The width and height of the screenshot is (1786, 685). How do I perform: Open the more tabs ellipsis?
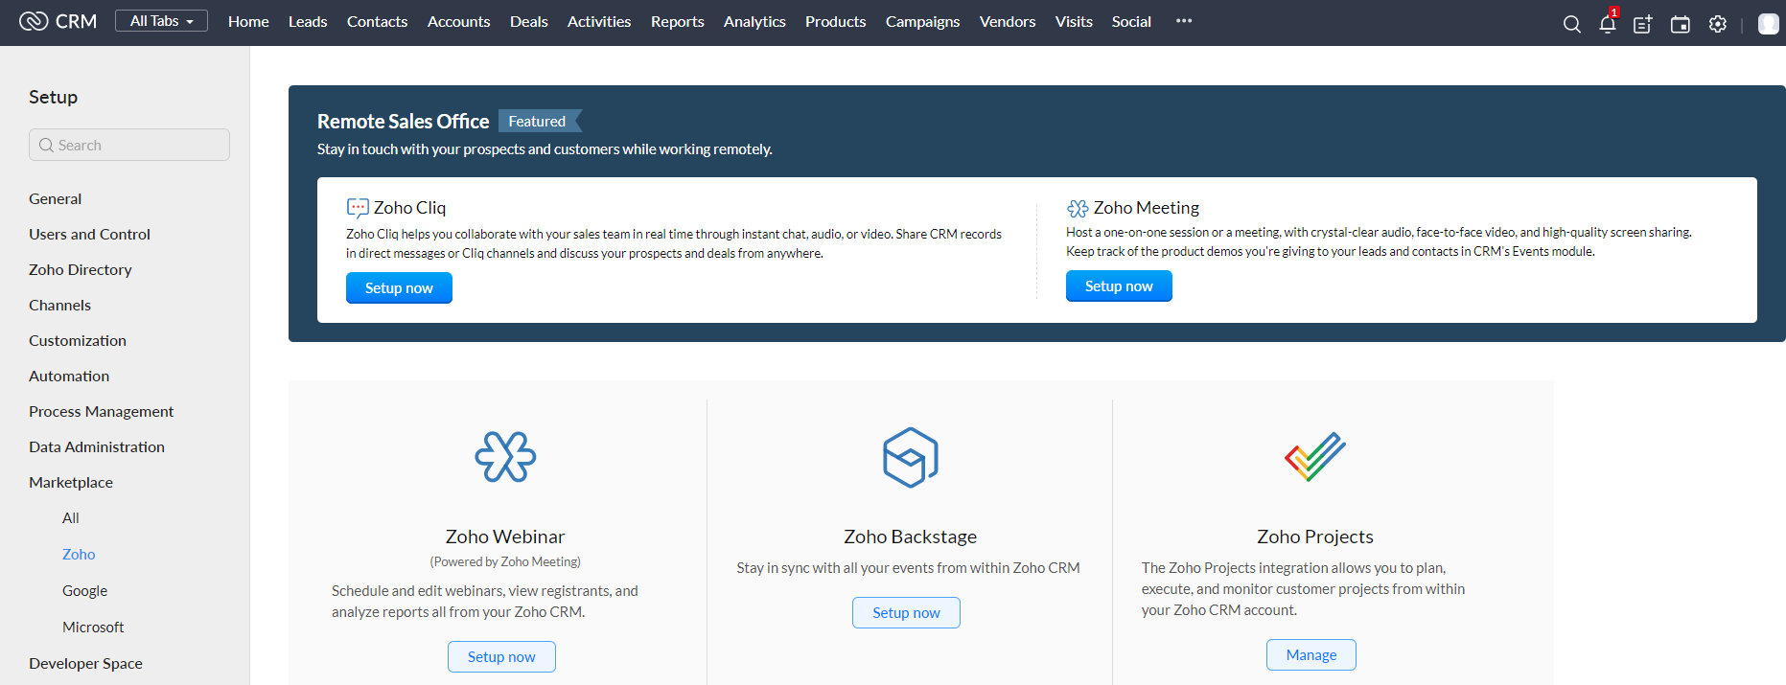point(1184,21)
